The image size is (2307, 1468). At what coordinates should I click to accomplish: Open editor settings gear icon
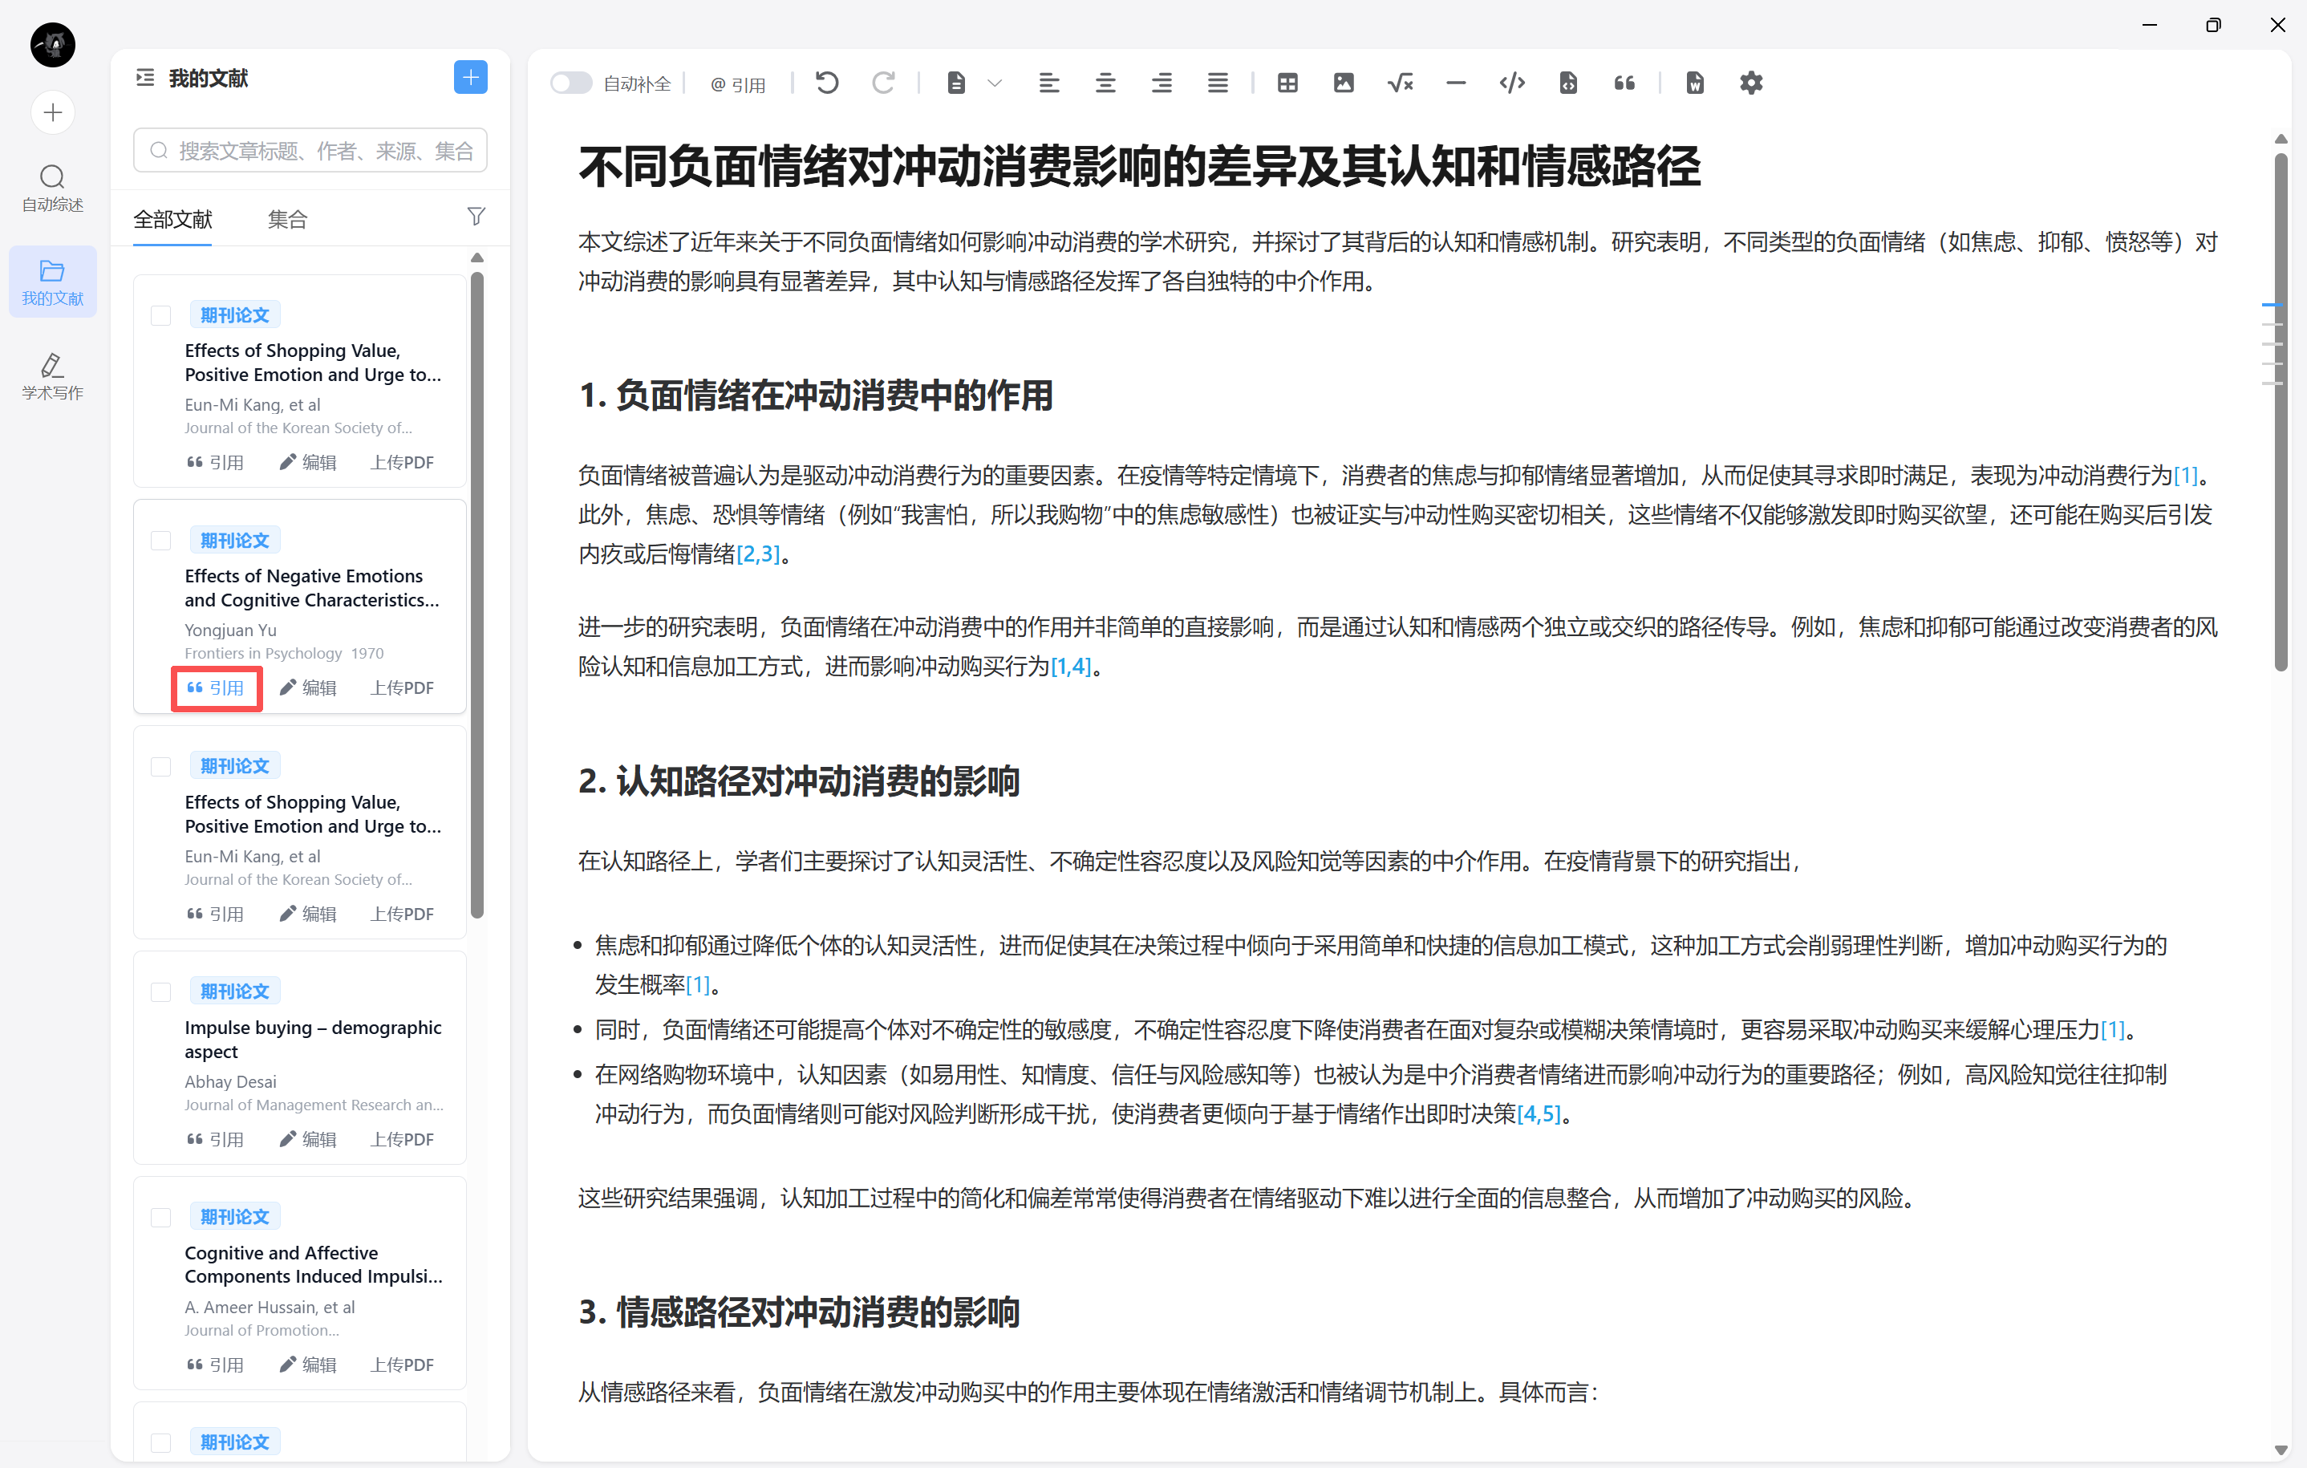click(x=1750, y=83)
